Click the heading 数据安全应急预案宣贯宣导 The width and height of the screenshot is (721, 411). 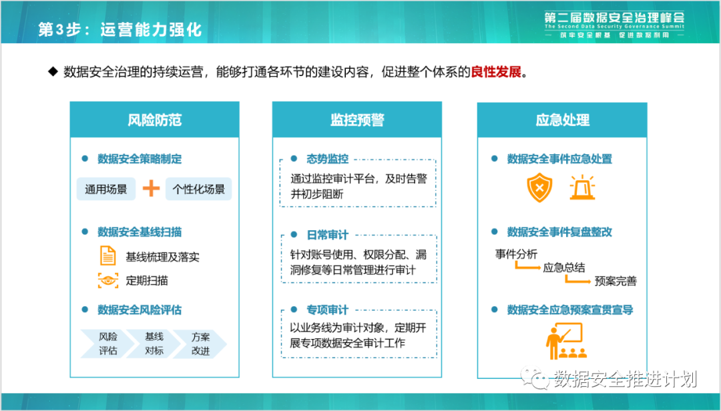[570, 310]
